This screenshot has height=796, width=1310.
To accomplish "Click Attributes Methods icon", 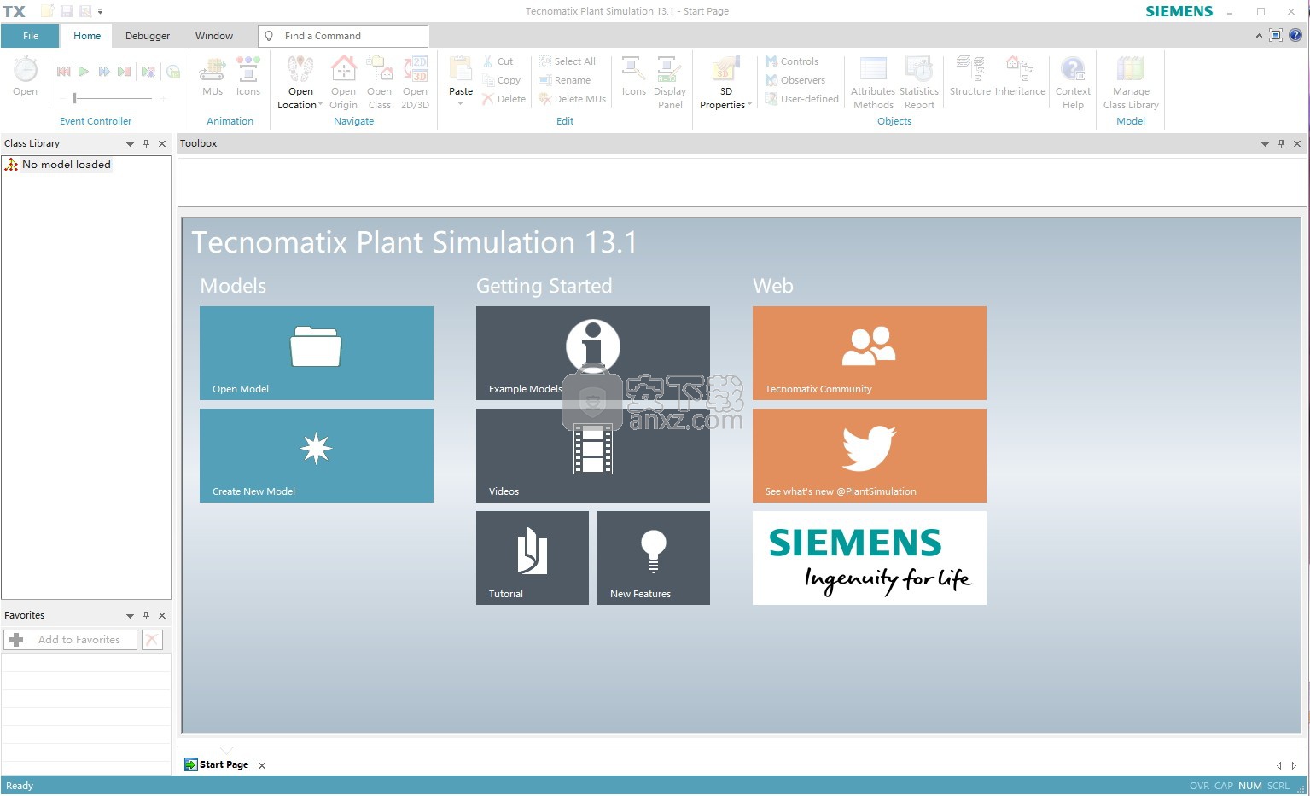I will pyautogui.click(x=873, y=83).
